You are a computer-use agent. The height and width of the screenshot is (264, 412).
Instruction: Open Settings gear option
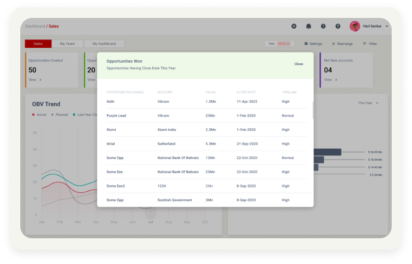tap(313, 44)
